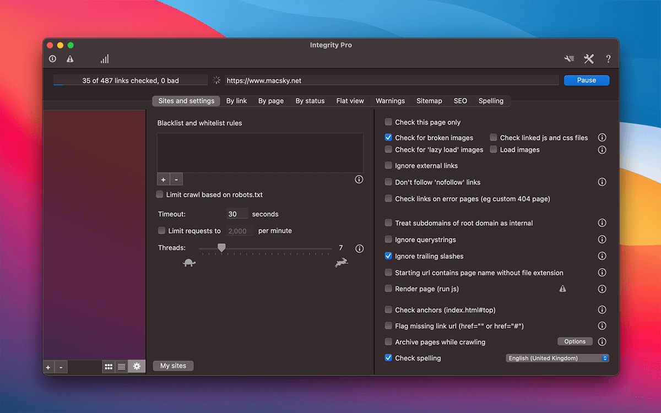The width and height of the screenshot is (661, 413).
Task: Open the By page tab
Action: click(x=271, y=101)
